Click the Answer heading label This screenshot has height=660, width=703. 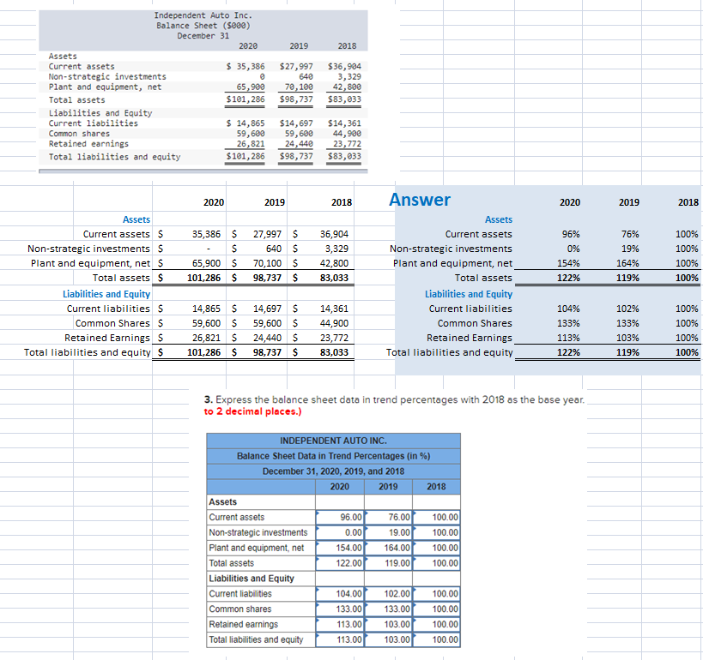pyautogui.click(x=420, y=200)
